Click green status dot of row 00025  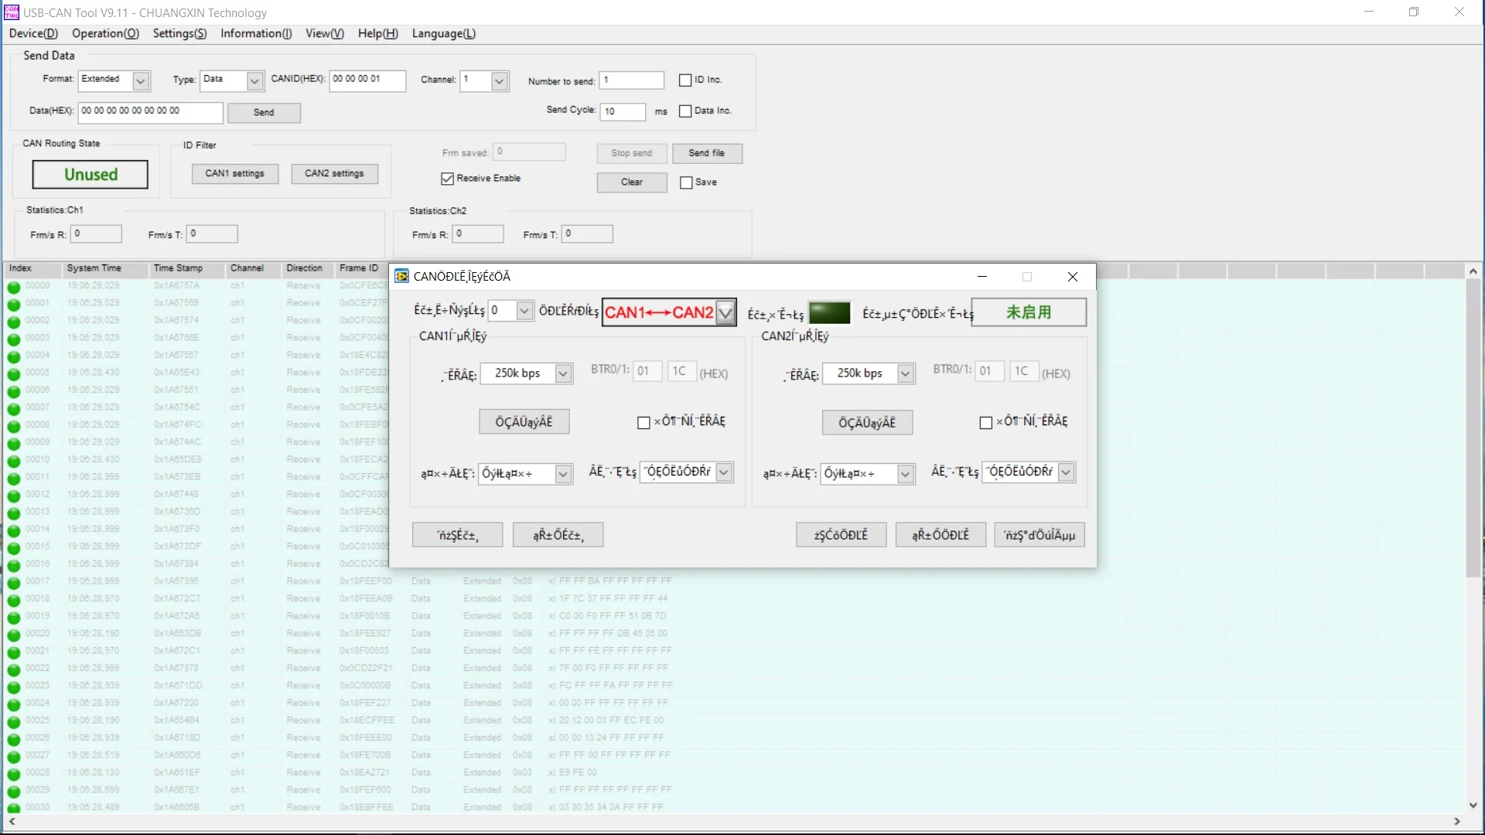coord(14,721)
